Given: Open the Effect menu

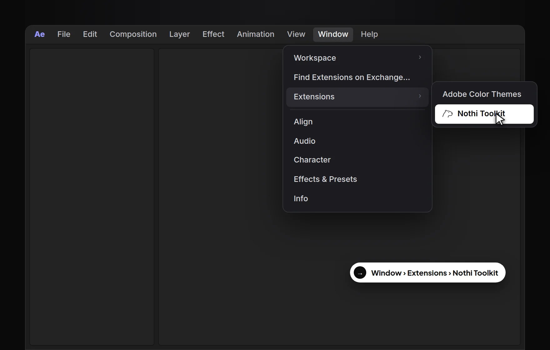Looking at the screenshot, I should coord(213,34).
